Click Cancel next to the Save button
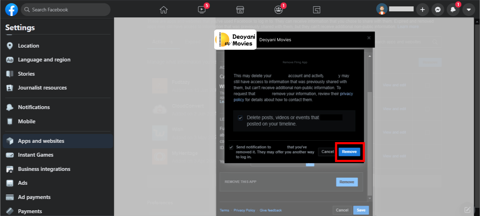Image resolution: width=480 pixels, height=216 pixels. click(x=342, y=210)
